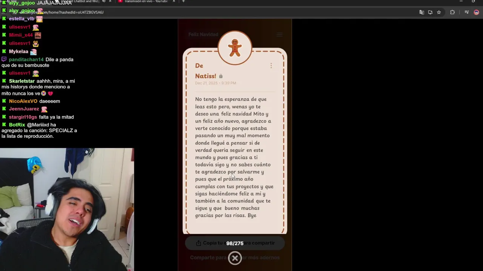The height and width of the screenshot is (271, 483).
Task: Click the Twitch badge beside panditachan14
Action: click(x=4, y=59)
